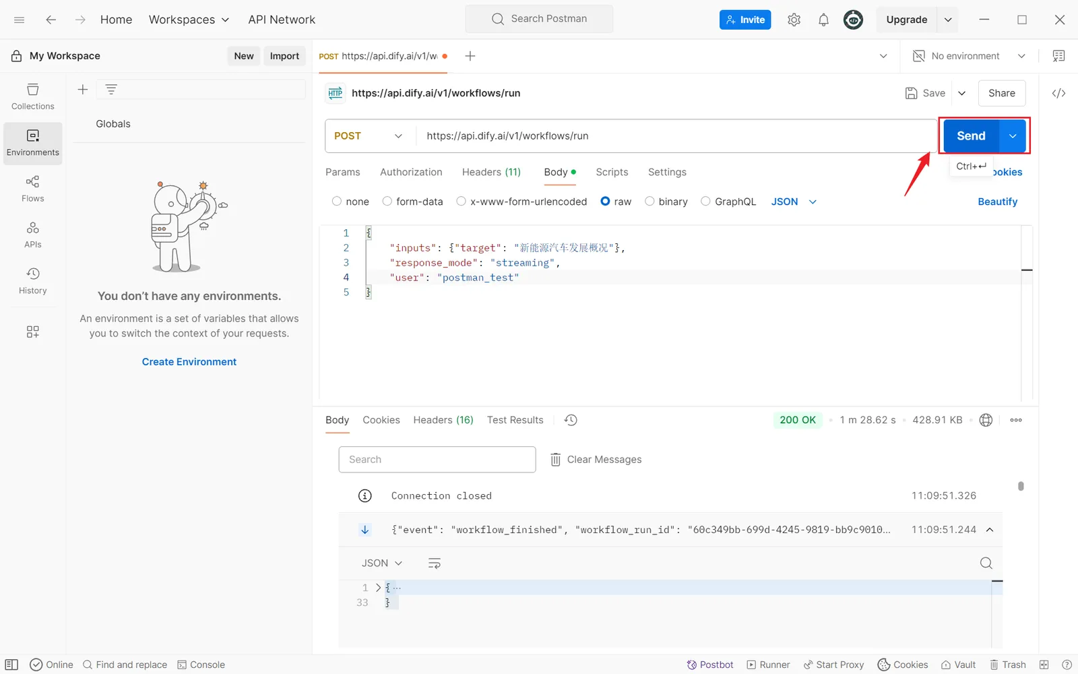Toggle word wrap in response viewer
Image resolution: width=1078 pixels, height=674 pixels.
coord(435,563)
